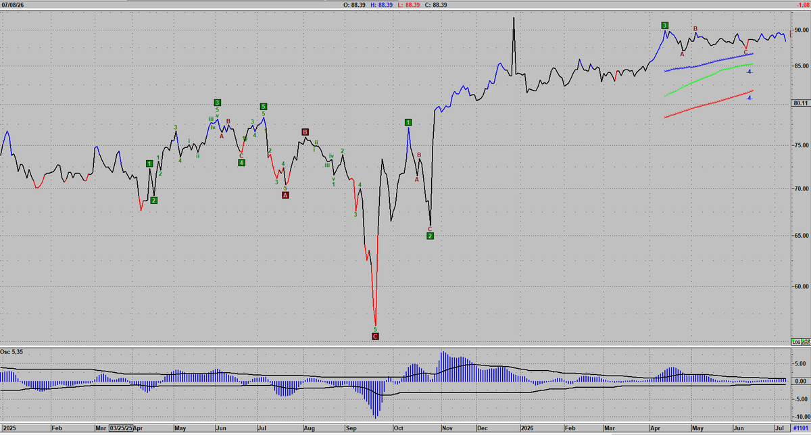
Task: Click the 2026 year label on time axis
Action: pyautogui.click(x=529, y=428)
